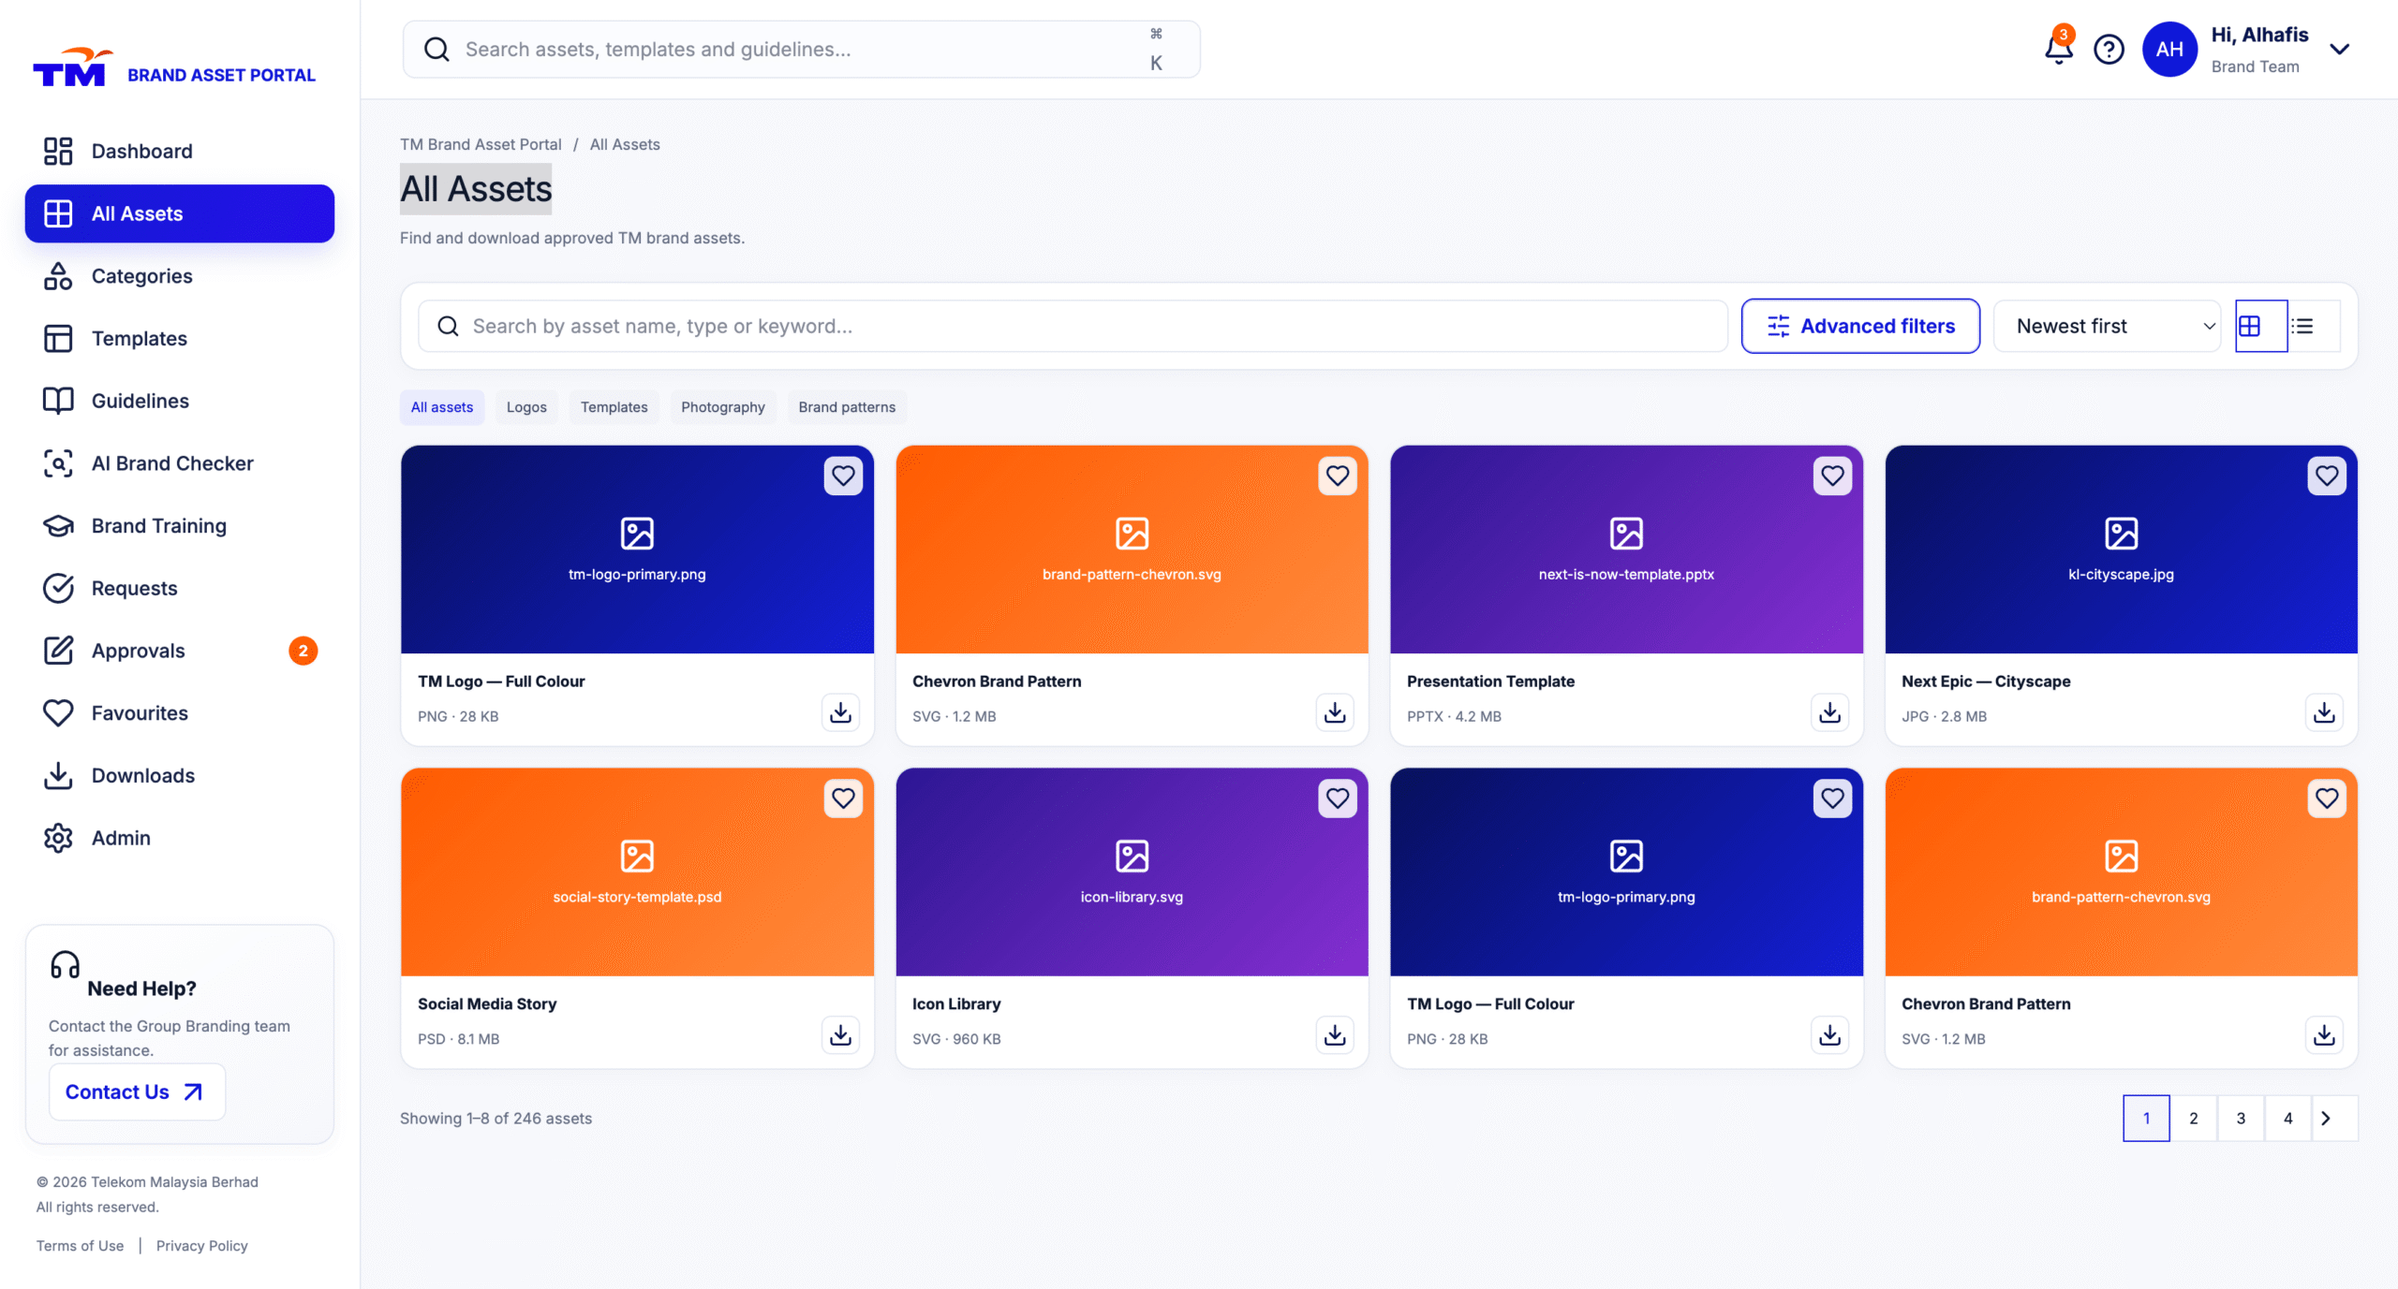Open the Privacy Policy link
2398x1289 pixels.
coord(202,1246)
